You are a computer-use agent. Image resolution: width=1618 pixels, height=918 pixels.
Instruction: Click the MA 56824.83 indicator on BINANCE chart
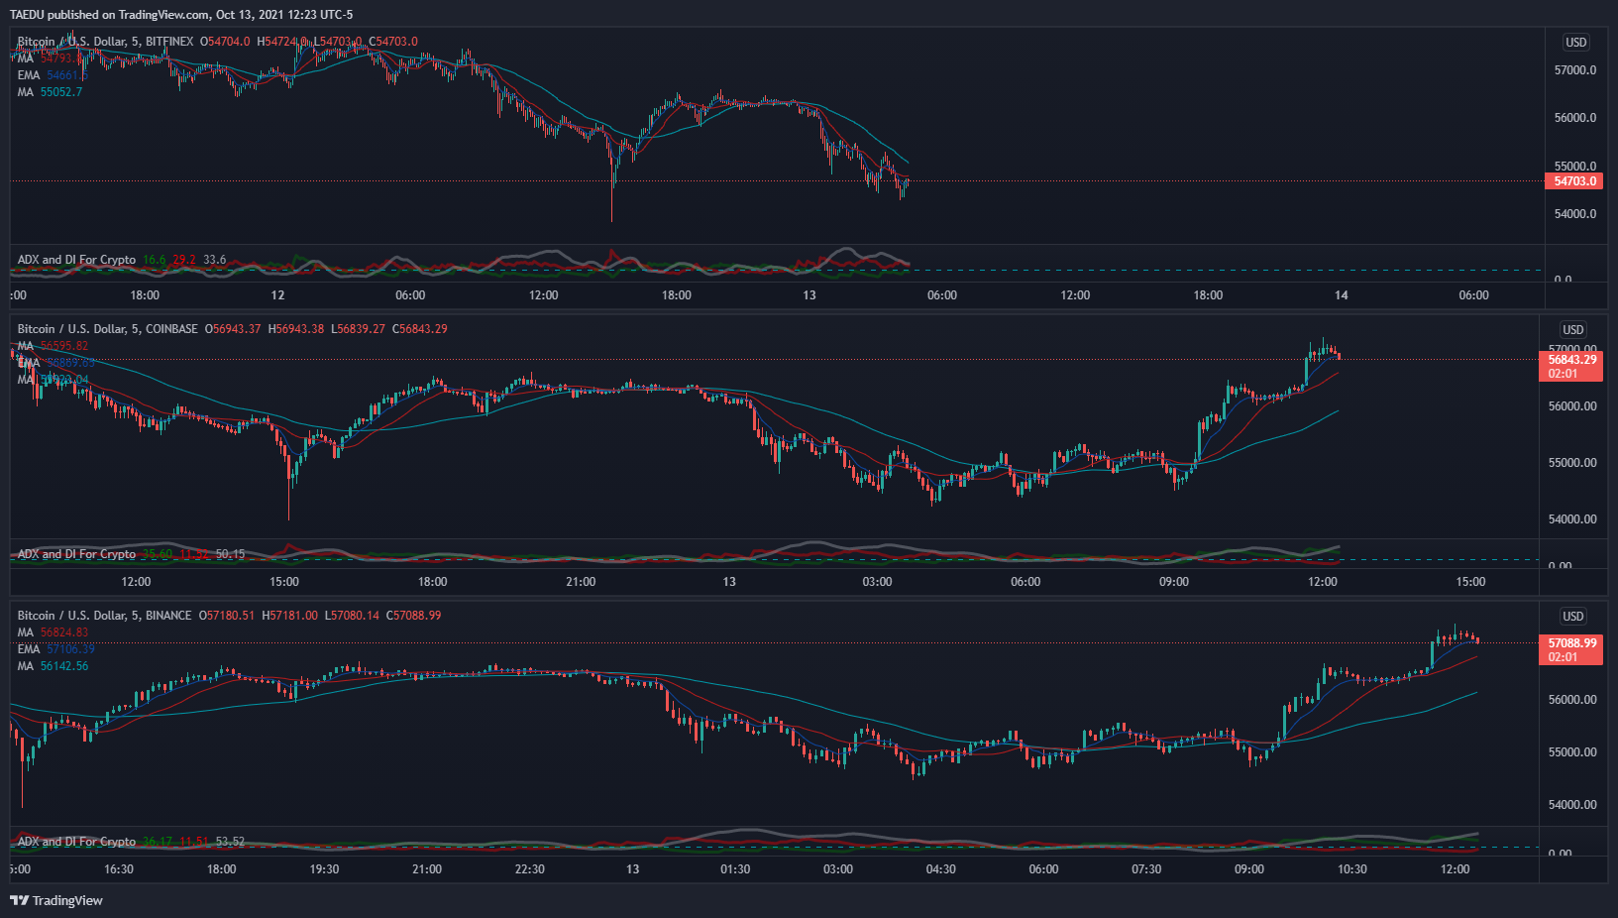point(53,632)
